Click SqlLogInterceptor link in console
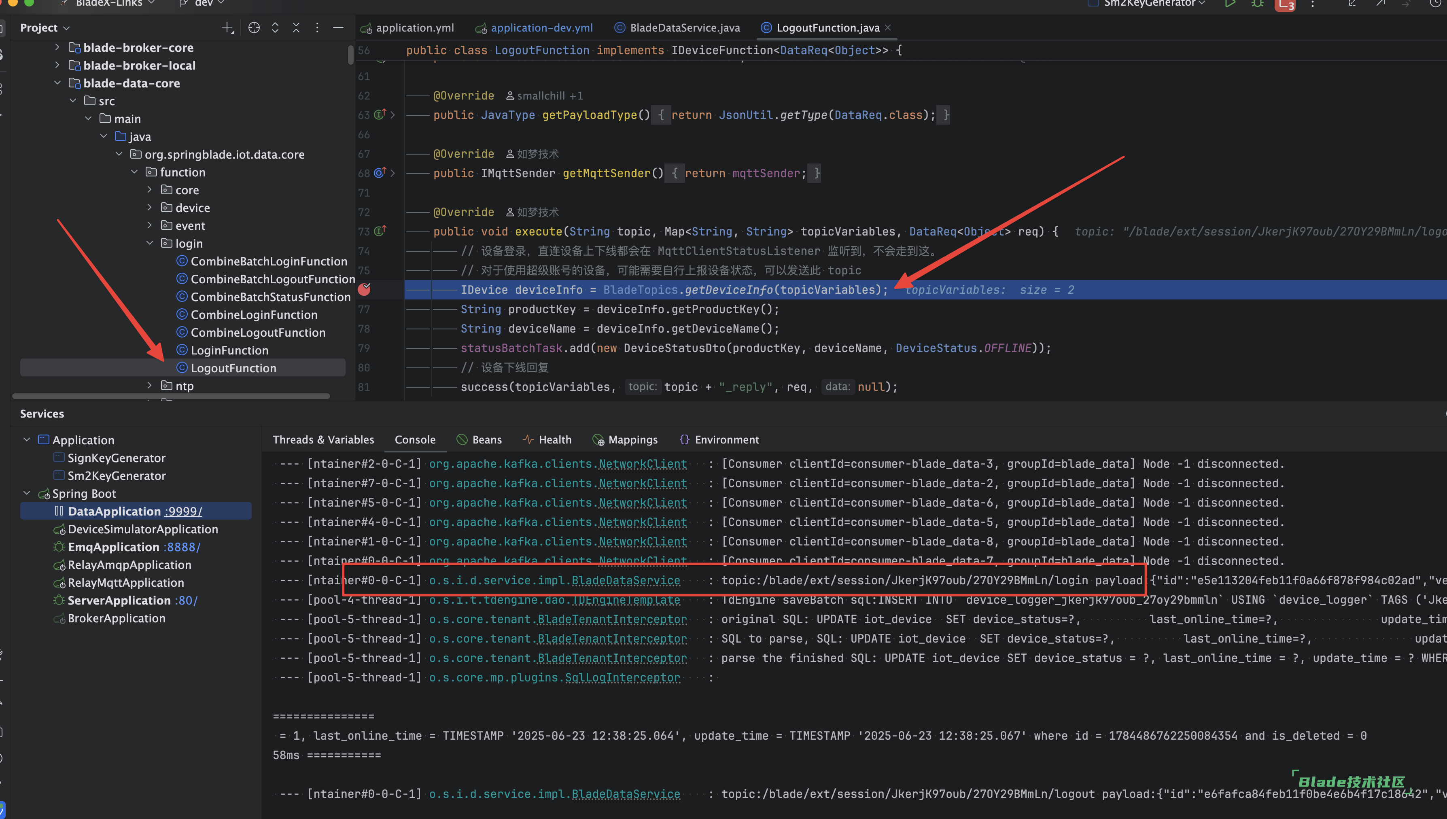The image size is (1447, 819). point(623,678)
